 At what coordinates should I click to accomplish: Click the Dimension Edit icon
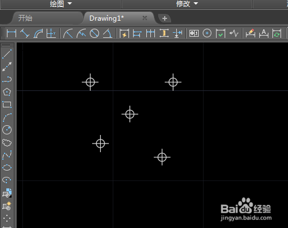pos(251,33)
